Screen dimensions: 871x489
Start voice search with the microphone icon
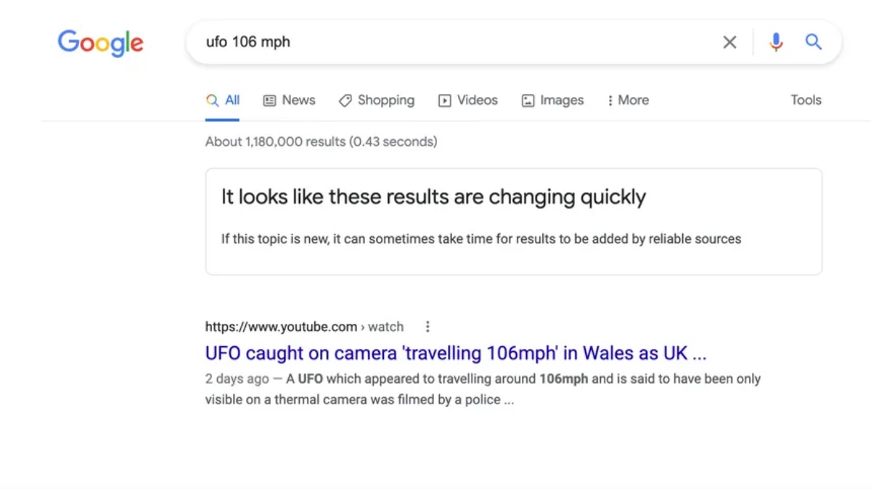[x=776, y=42]
